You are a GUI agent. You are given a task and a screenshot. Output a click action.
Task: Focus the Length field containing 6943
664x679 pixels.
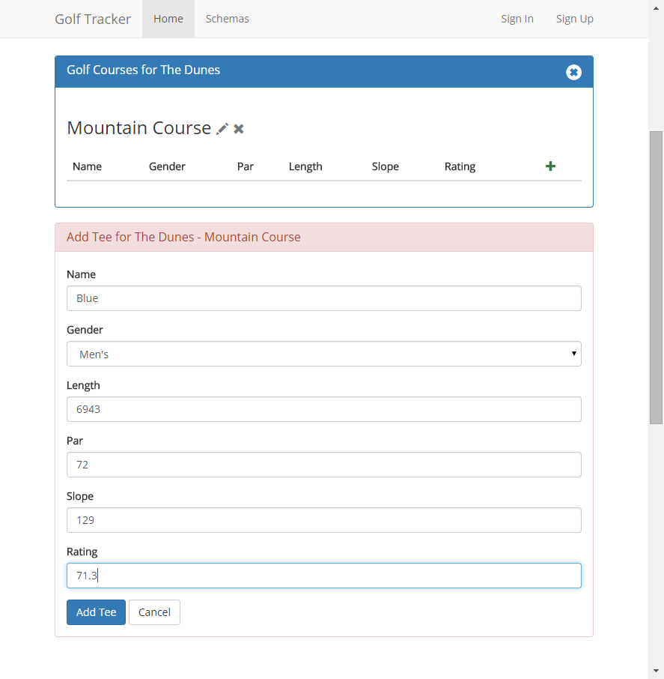(x=324, y=409)
